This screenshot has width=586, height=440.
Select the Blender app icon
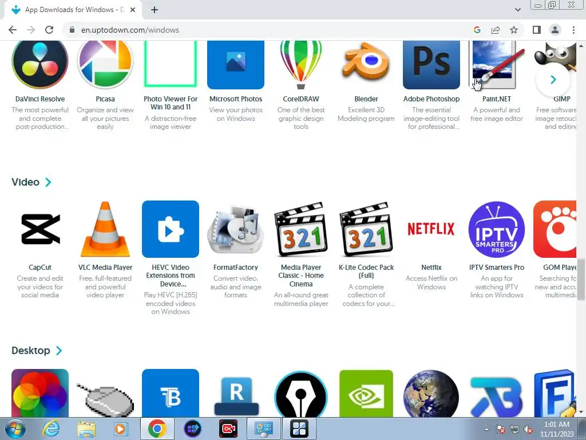coord(366,62)
